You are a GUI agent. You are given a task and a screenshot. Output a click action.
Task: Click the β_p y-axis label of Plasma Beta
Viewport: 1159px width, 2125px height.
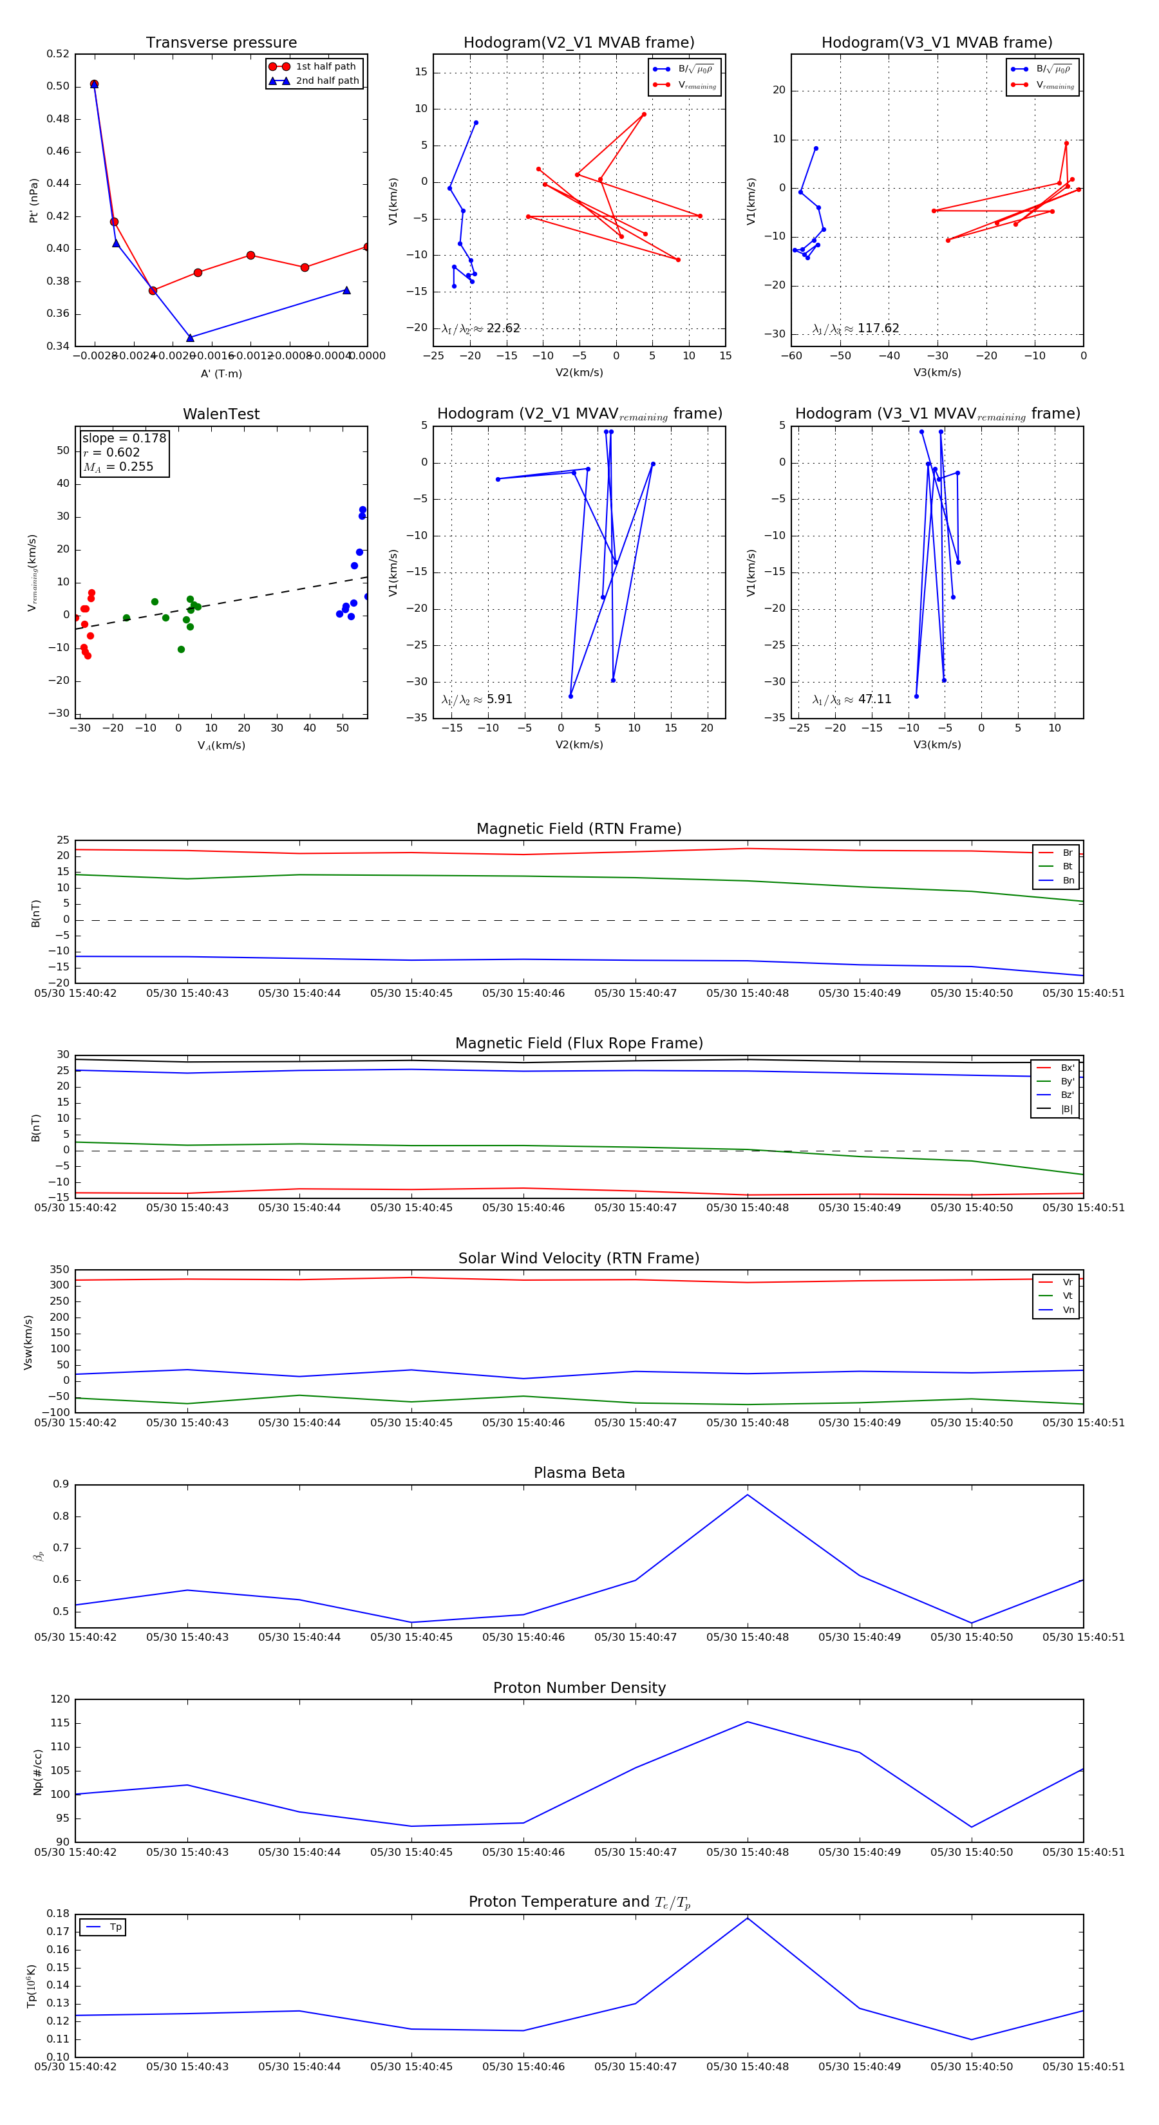point(38,1556)
